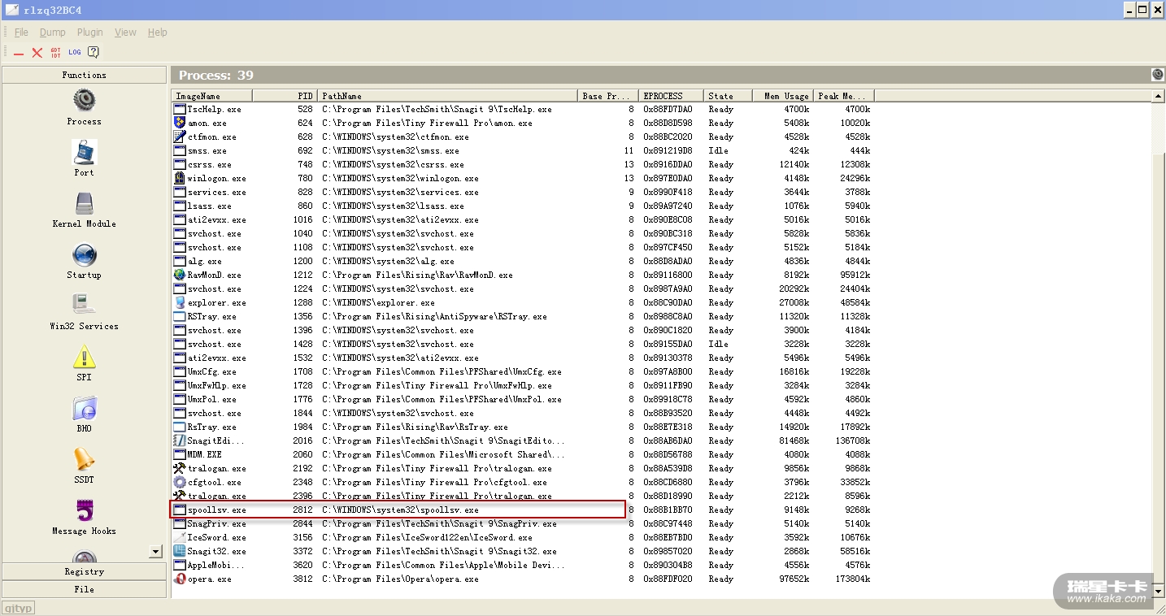The width and height of the screenshot is (1166, 616).
Task: Sort by the Mem Usage column header
Action: [783, 96]
